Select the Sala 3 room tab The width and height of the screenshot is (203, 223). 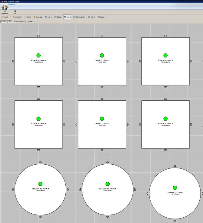pyautogui.click(x=67, y=17)
